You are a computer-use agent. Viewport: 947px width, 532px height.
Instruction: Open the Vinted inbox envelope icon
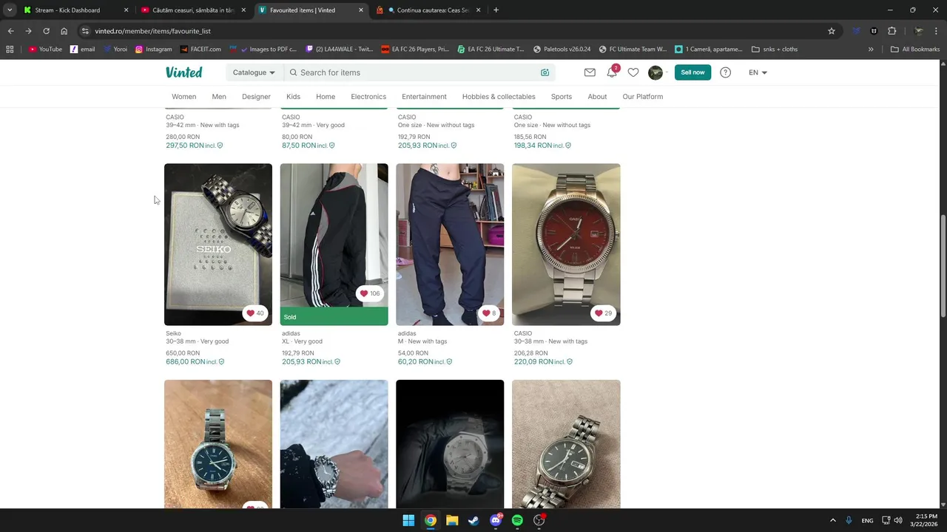(590, 72)
